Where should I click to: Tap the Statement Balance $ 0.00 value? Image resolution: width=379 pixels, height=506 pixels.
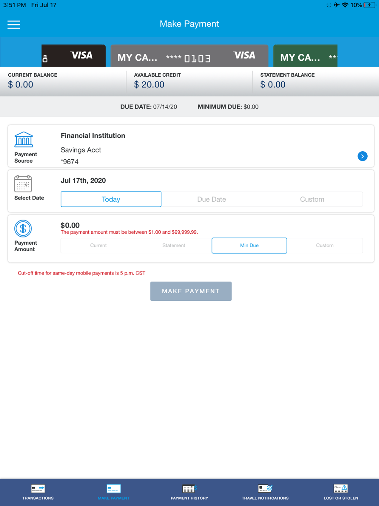point(273,85)
